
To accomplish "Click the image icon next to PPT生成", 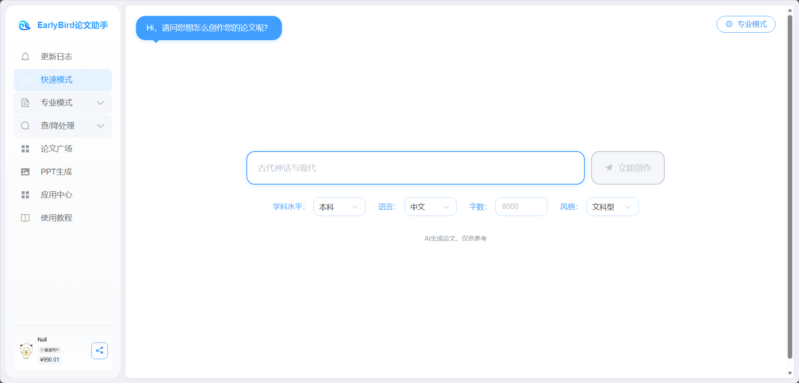I will point(25,172).
